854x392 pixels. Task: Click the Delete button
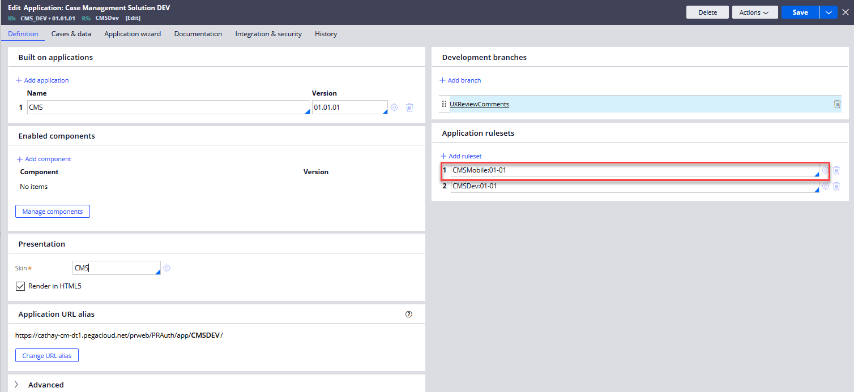pos(708,12)
